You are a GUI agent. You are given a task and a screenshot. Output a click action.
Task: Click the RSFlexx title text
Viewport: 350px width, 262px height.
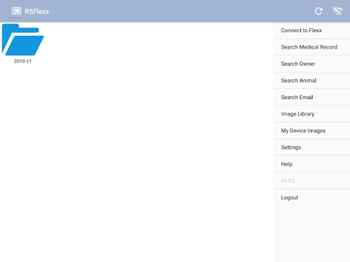tap(37, 12)
